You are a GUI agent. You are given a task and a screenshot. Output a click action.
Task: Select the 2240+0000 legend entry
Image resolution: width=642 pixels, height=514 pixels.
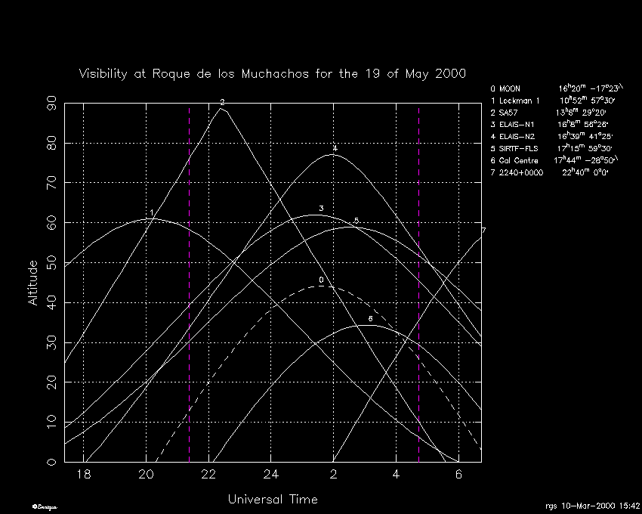pyautogui.click(x=550, y=172)
